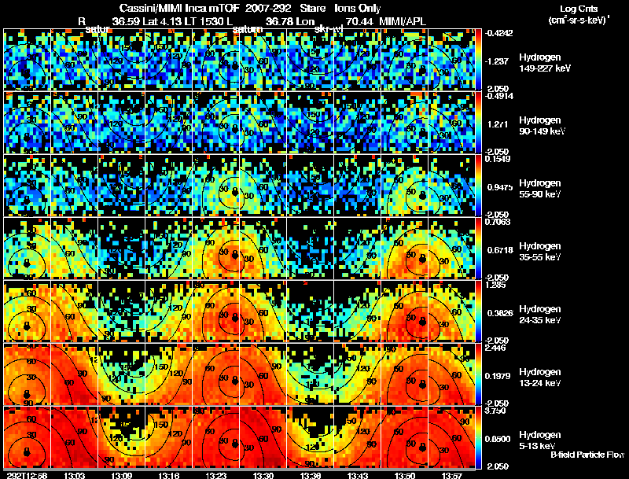Click the "(cm²-sr-s-keV)" units label
Image resolution: width=629 pixels, height=479 pixels.
pyautogui.click(x=579, y=20)
